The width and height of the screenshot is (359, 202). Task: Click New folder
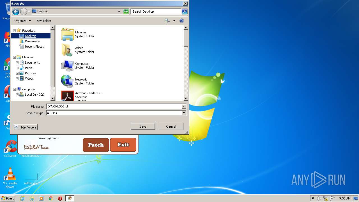pyautogui.click(x=44, y=21)
